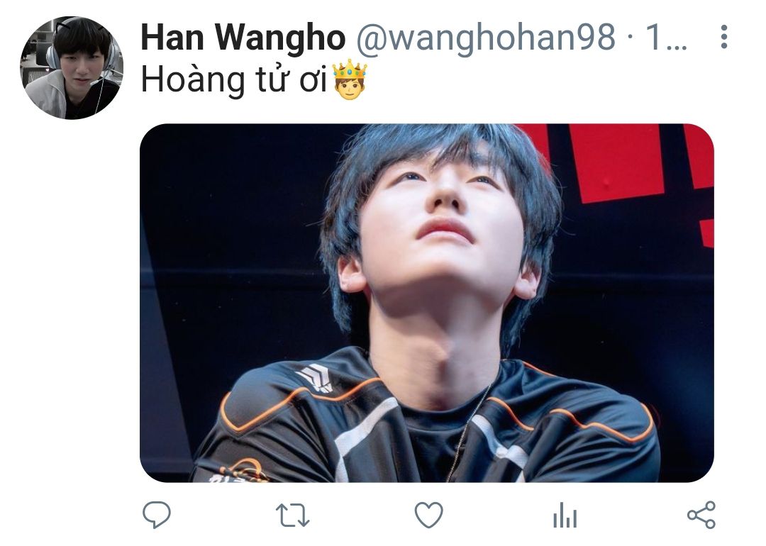Visit the Han Wangho display name

(x=243, y=37)
